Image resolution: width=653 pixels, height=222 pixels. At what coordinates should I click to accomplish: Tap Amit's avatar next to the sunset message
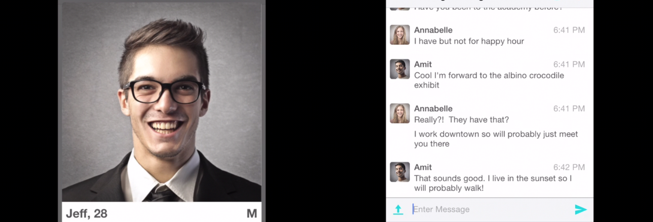coord(400,172)
